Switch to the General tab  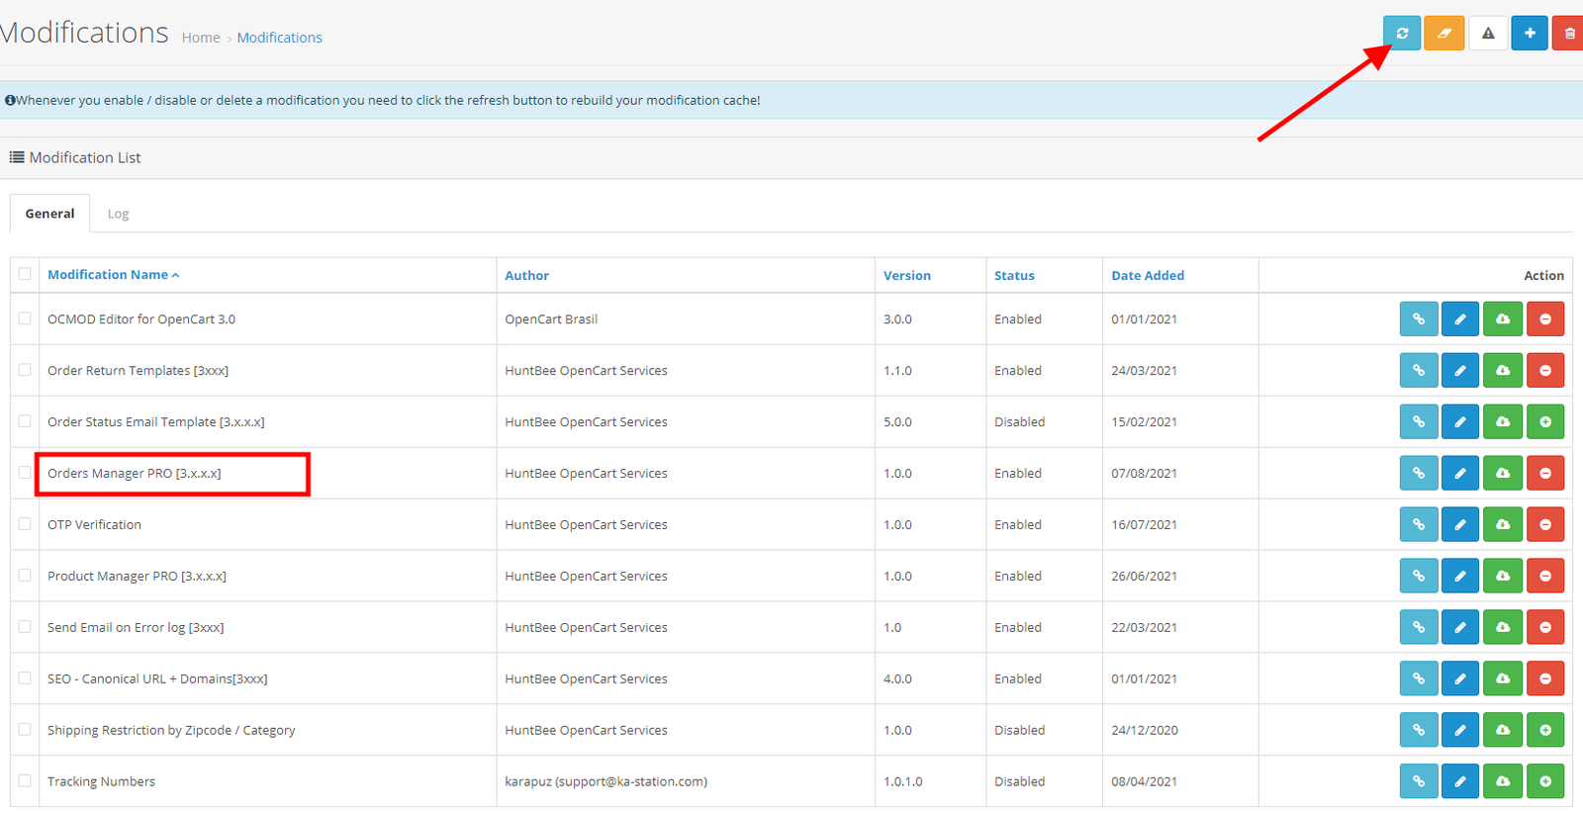tap(49, 214)
